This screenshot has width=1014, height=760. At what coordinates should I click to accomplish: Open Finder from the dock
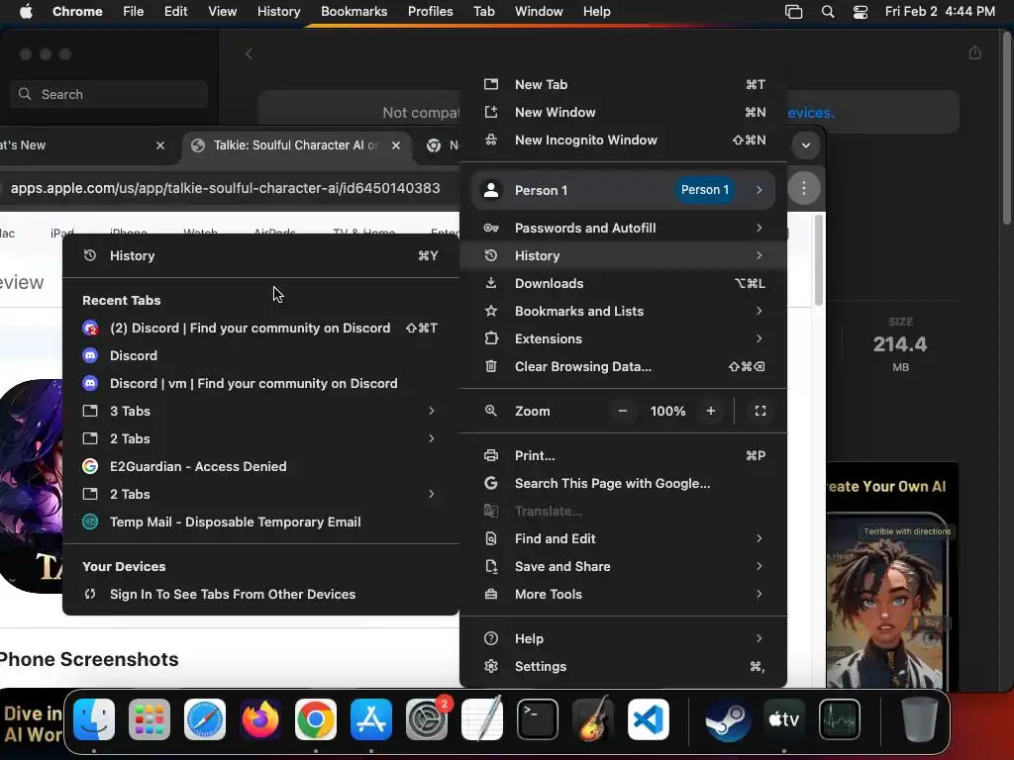point(94,719)
